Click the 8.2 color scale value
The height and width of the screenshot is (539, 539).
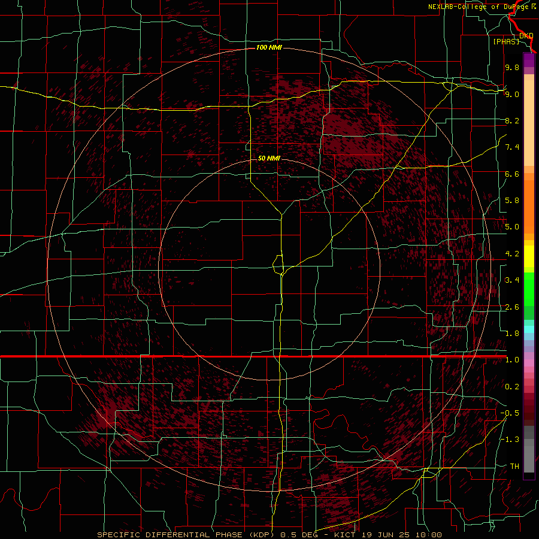(x=512, y=120)
